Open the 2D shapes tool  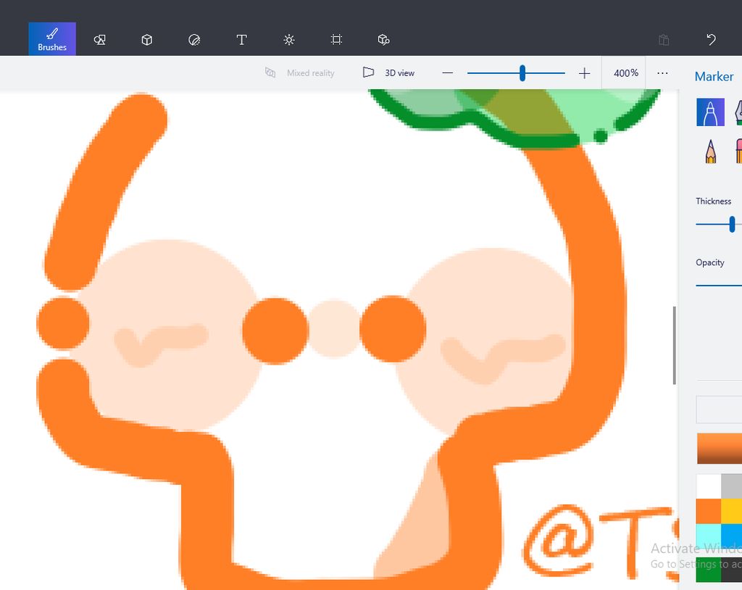click(99, 40)
